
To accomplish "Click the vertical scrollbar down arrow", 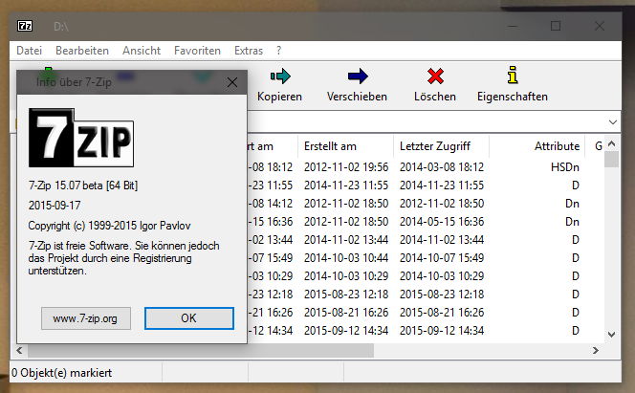I will coord(612,335).
